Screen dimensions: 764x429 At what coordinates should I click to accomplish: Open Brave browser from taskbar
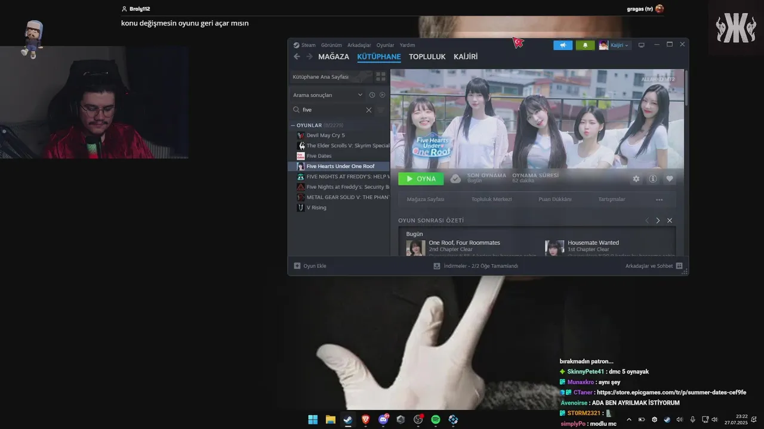point(365,419)
